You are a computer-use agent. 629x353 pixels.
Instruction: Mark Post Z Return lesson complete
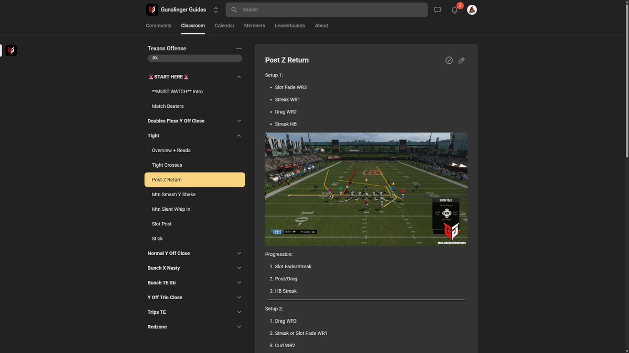click(x=449, y=60)
